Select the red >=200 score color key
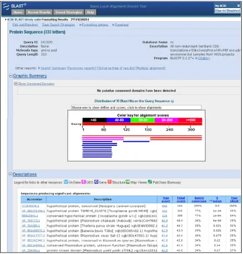This screenshot has height=254, width=243. pos(191,120)
